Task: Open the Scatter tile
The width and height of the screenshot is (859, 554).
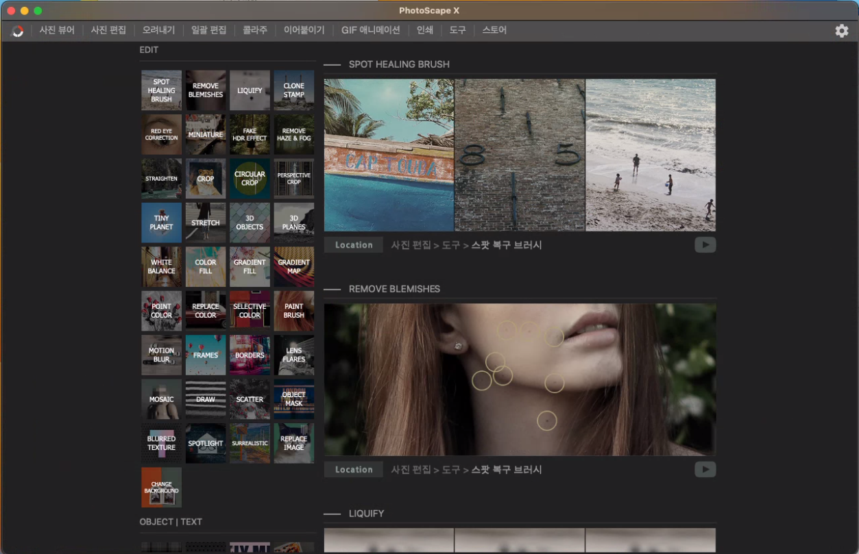Action: 250,399
